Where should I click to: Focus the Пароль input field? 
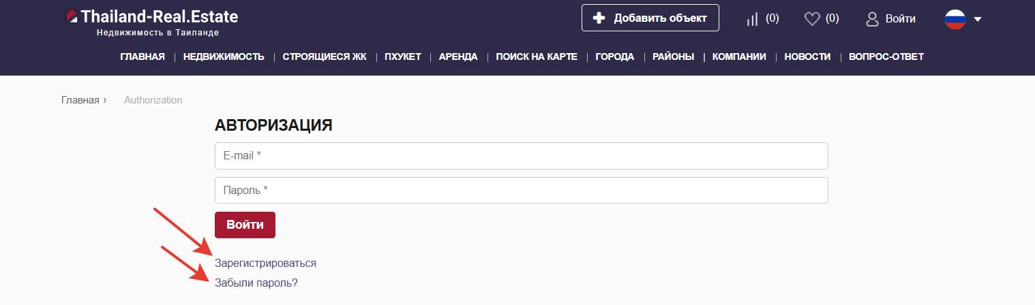pos(521,191)
